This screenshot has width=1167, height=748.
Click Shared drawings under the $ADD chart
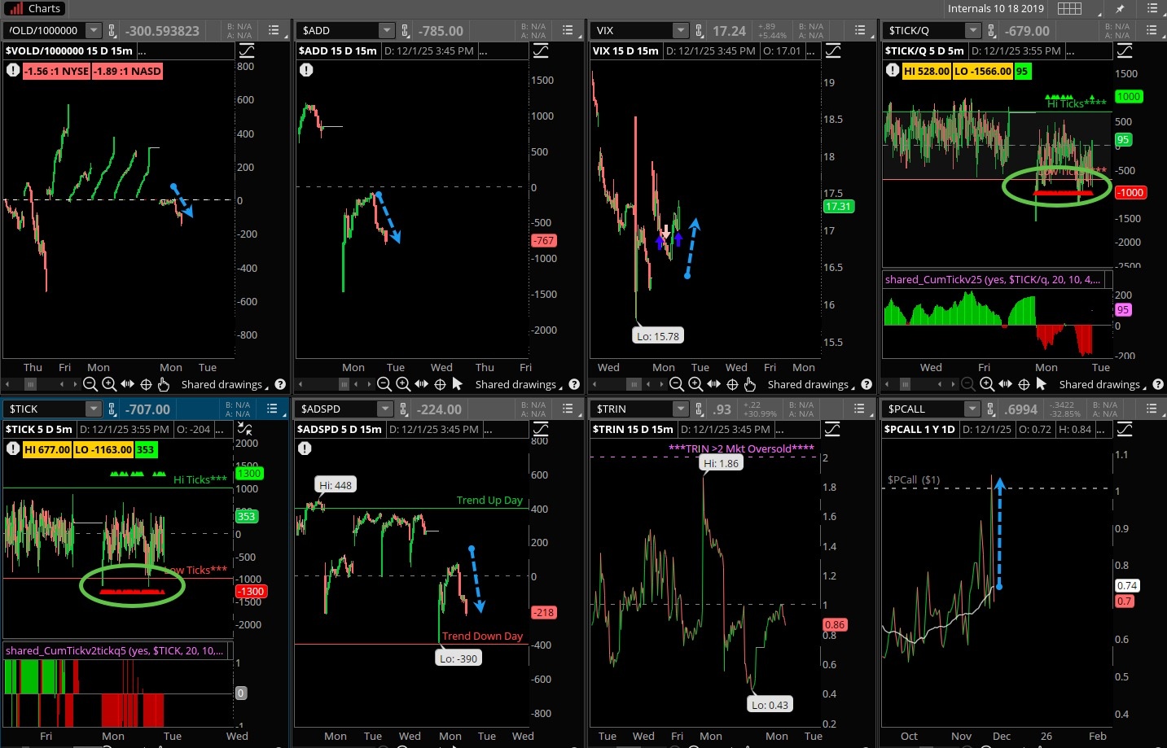tap(515, 384)
